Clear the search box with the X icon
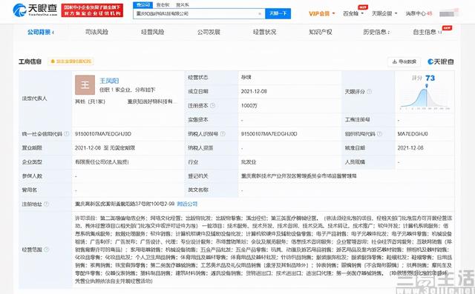The height and width of the screenshot is (294, 475). coord(260,13)
